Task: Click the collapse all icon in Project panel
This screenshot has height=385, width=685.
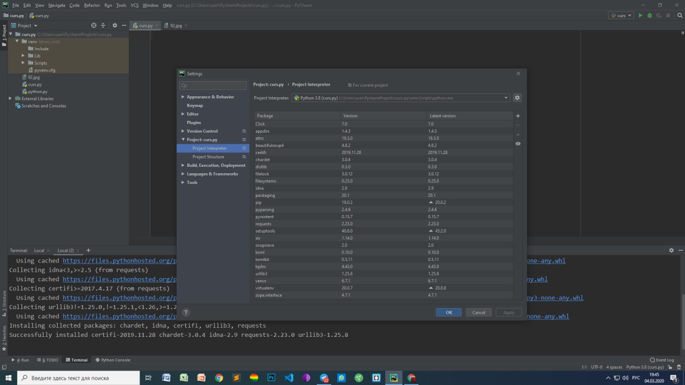Action: (104, 25)
